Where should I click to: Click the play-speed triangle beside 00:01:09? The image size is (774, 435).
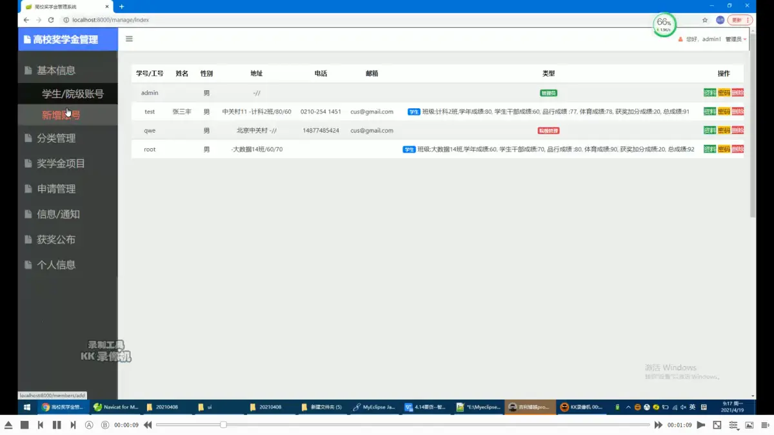pyautogui.click(x=701, y=425)
